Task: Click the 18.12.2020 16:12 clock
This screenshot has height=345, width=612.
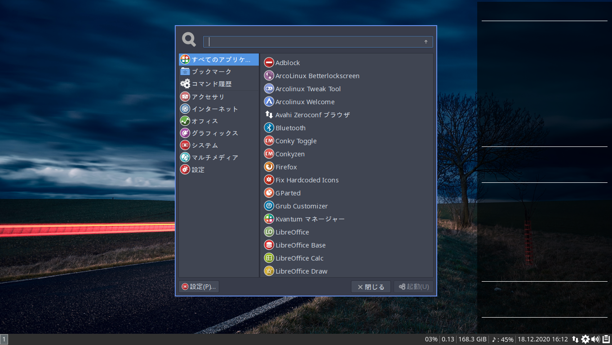Action: click(x=543, y=339)
